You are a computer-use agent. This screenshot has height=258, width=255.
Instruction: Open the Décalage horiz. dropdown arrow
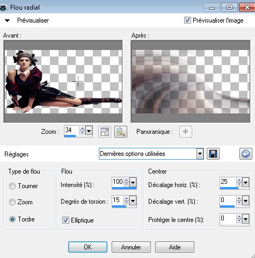[x=245, y=183]
